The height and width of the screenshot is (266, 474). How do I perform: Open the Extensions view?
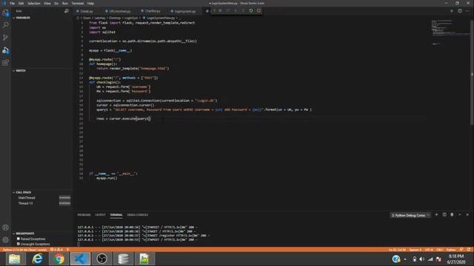[5, 63]
